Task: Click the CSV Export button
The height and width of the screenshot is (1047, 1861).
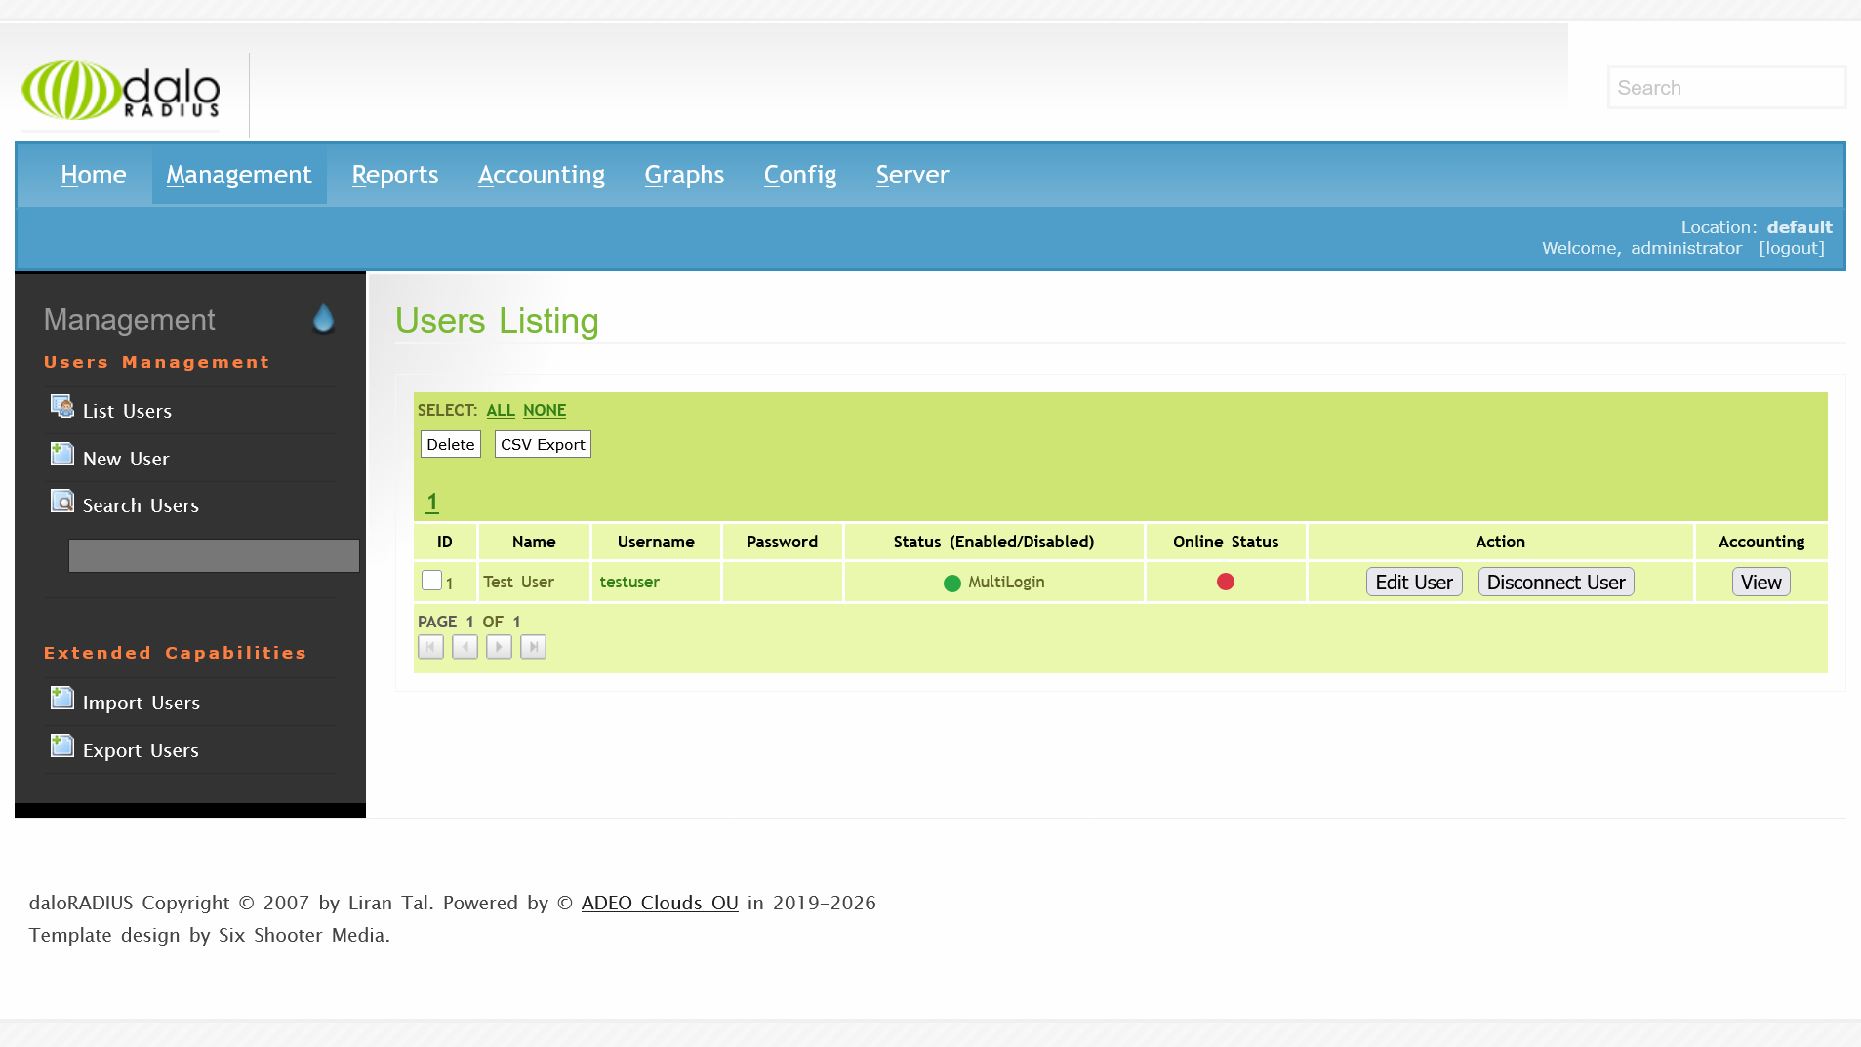Action: pos(543,444)
